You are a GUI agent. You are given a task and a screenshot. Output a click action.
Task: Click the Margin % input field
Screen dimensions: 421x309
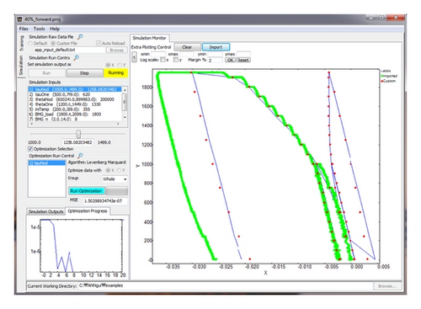[x=215, y=60]
